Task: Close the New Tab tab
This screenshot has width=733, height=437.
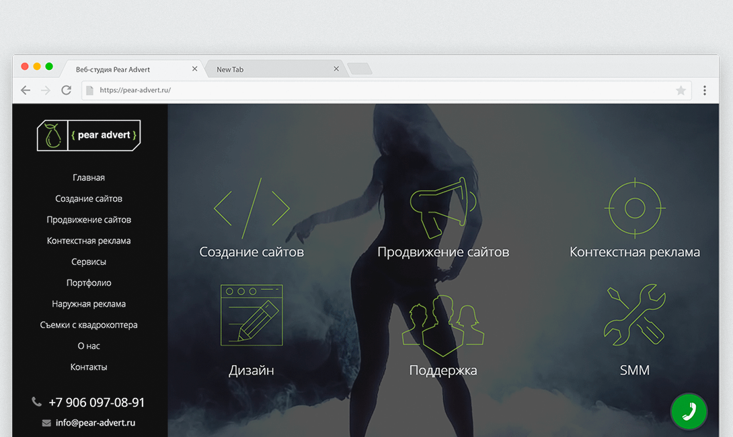Action: point(336,69)
